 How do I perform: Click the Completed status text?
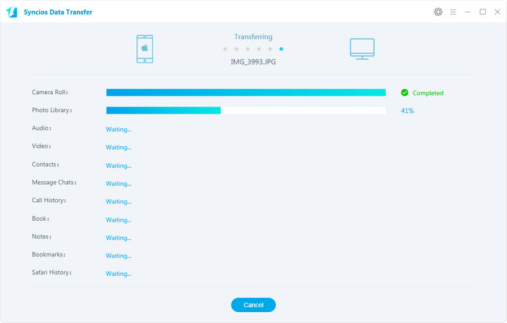(428, 93)
